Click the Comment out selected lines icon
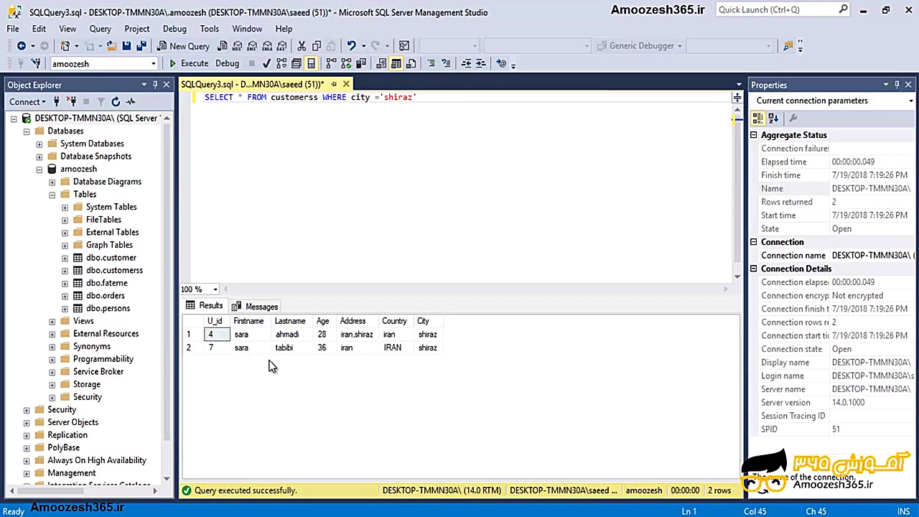 pyautogui.click(x=431, y=63)
